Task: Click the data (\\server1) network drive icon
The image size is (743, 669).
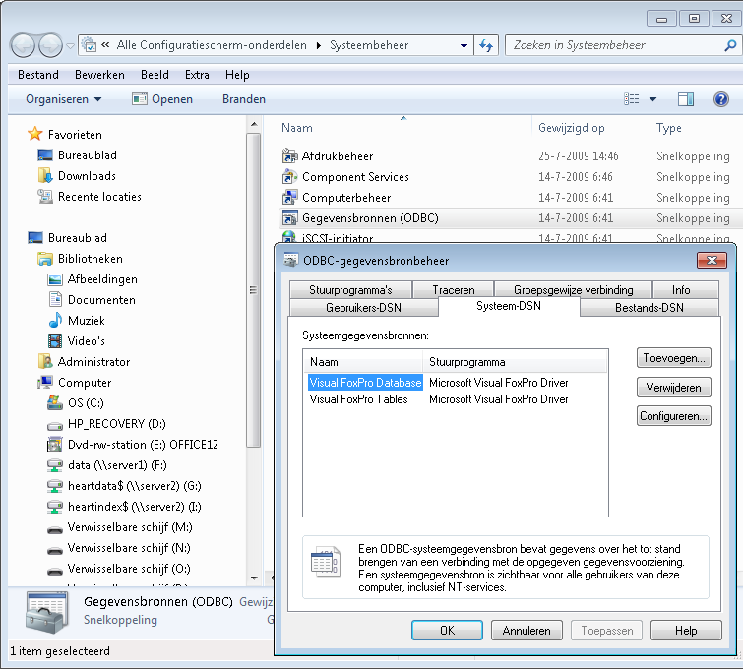Action: (x=55, y=465)
